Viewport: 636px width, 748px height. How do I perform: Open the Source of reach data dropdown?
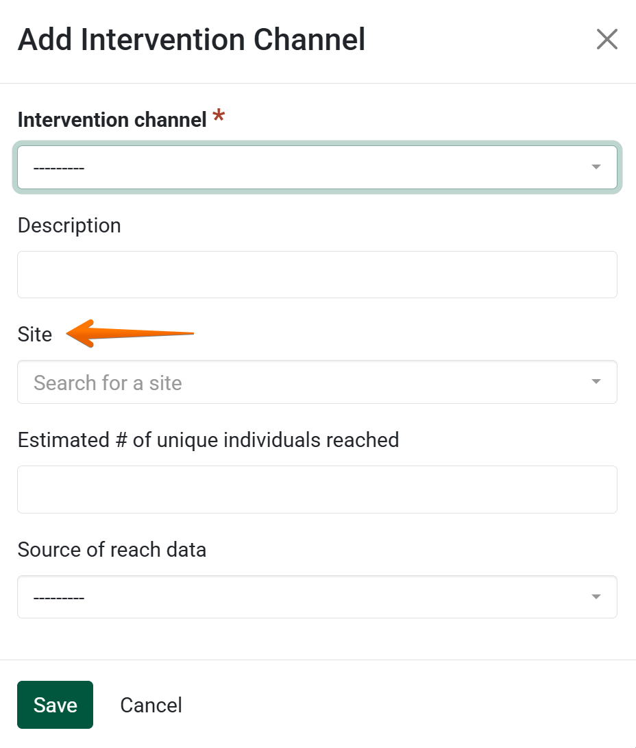coord(317,597)
